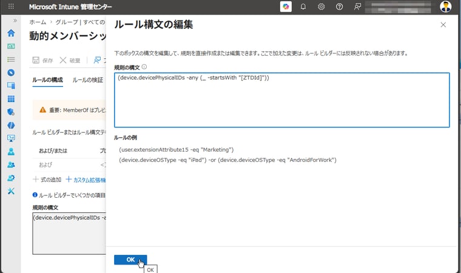Open the feedback icon in header
Viewport: 461px width, 273px height.
click(x=357, y=7)
